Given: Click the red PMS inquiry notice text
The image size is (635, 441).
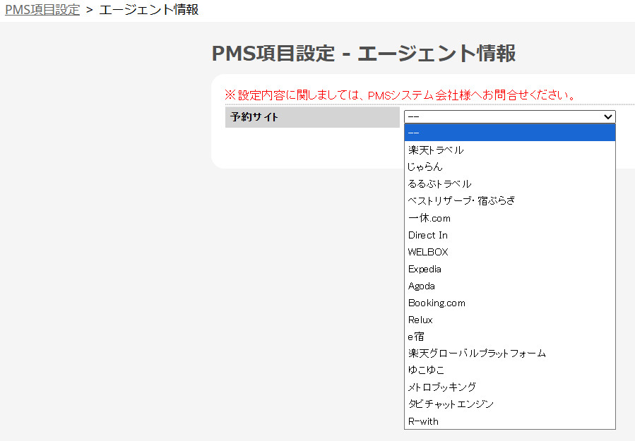Looking at the screenshot, I should [x=400, y=95].
